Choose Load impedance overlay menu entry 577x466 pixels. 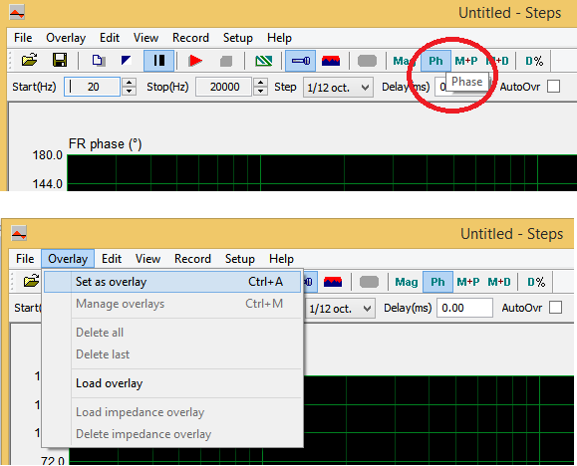pyautogui.click(x=172, y=412)
